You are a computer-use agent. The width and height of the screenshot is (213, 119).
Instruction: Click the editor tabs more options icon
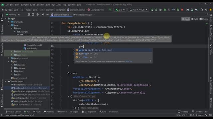point(207,15)
